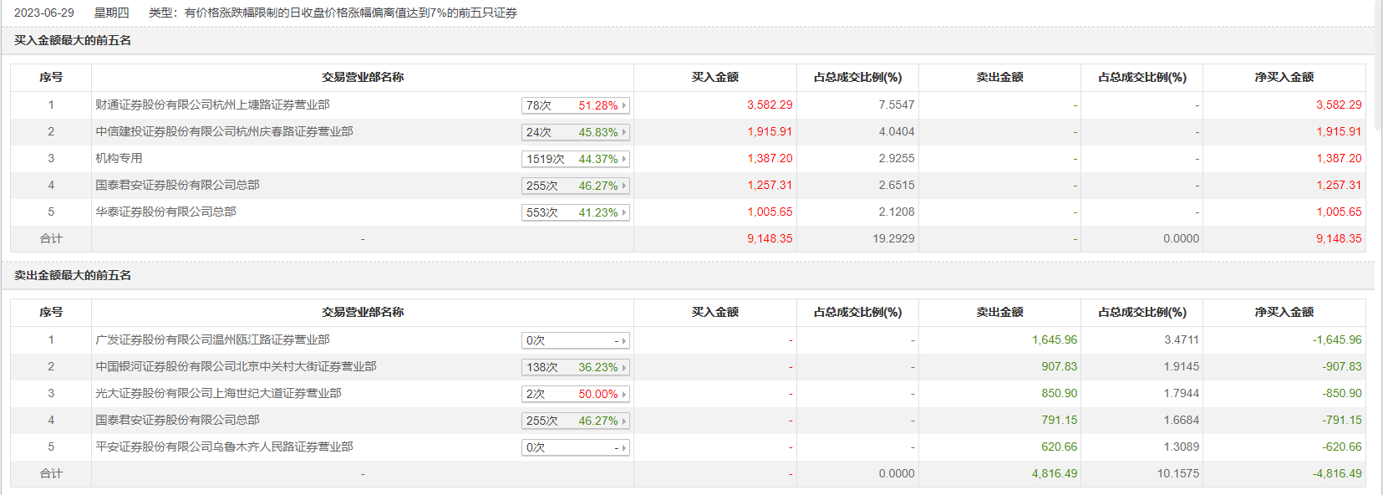Image resolution: width=1383 pixels, height=495 pixels.
Task: Click the arrow icon beside 78次 51.28%
Action: [624, 105]
